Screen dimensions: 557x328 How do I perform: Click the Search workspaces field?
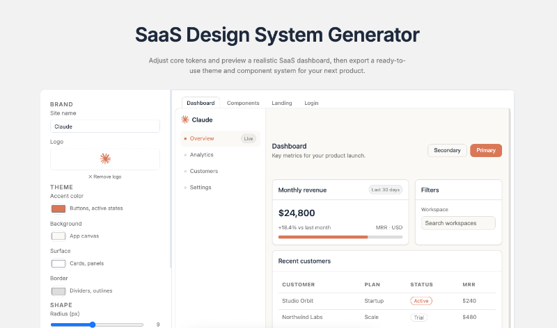click(458, 223)
